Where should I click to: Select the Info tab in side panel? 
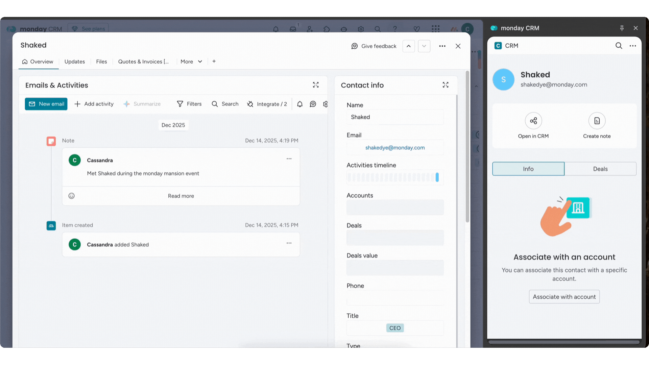click(x=528, y=169)
